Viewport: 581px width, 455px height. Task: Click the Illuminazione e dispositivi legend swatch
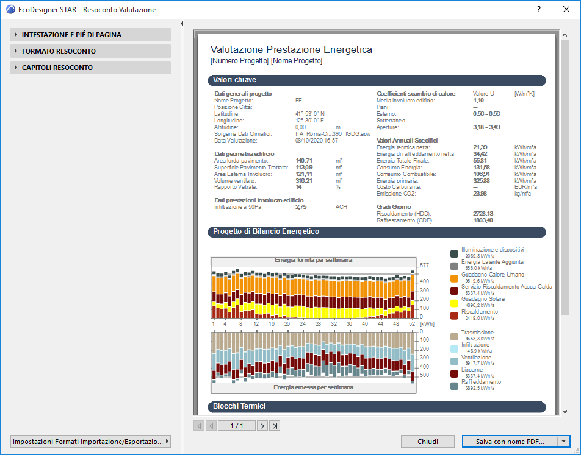[x=454, y=253]
